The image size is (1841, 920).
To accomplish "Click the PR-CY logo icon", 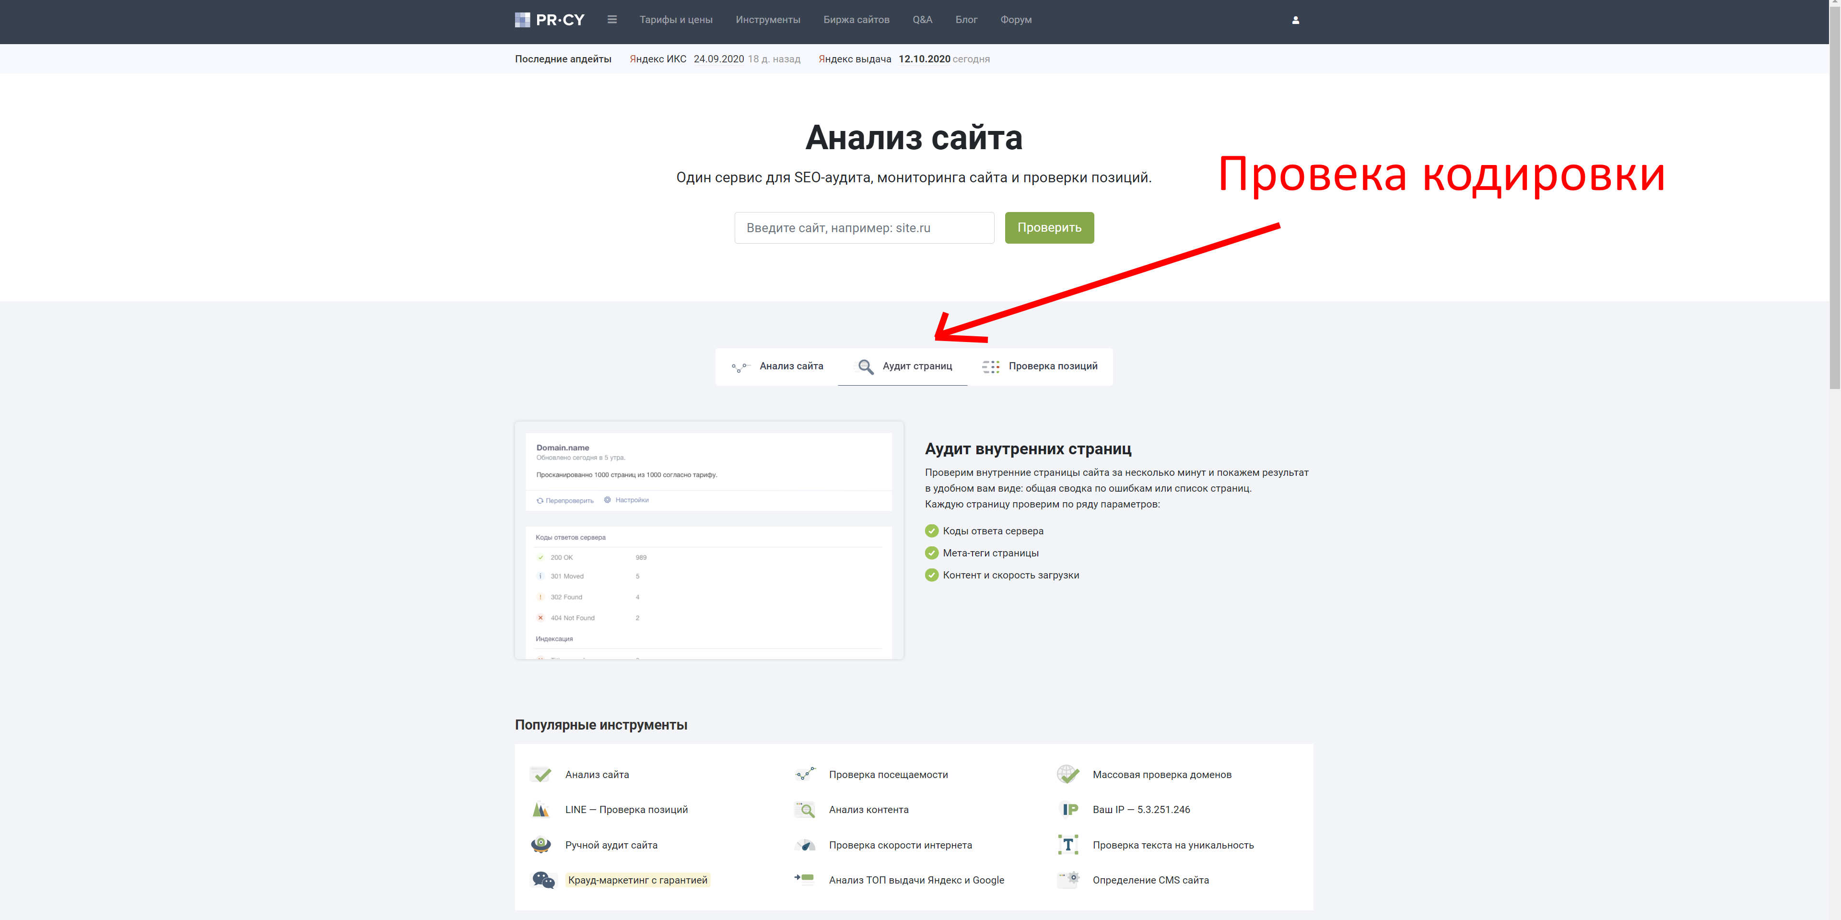I will point(522,20).
